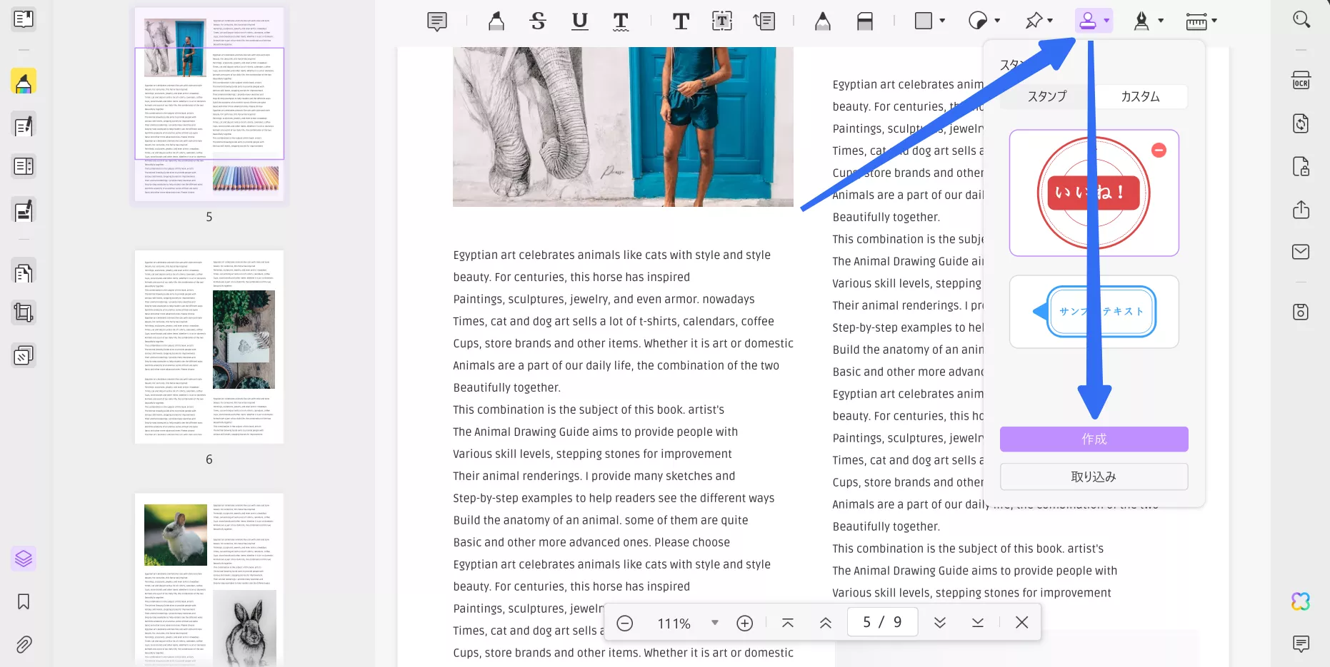Add a sticky note comment
Viewport: 1330px width, 667px height.
436,21
